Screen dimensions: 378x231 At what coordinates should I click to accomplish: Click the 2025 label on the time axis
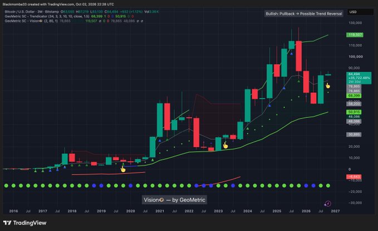click(277, 211)
